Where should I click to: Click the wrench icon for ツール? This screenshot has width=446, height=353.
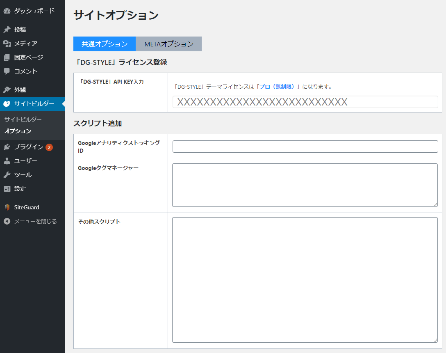click(7, 175)
